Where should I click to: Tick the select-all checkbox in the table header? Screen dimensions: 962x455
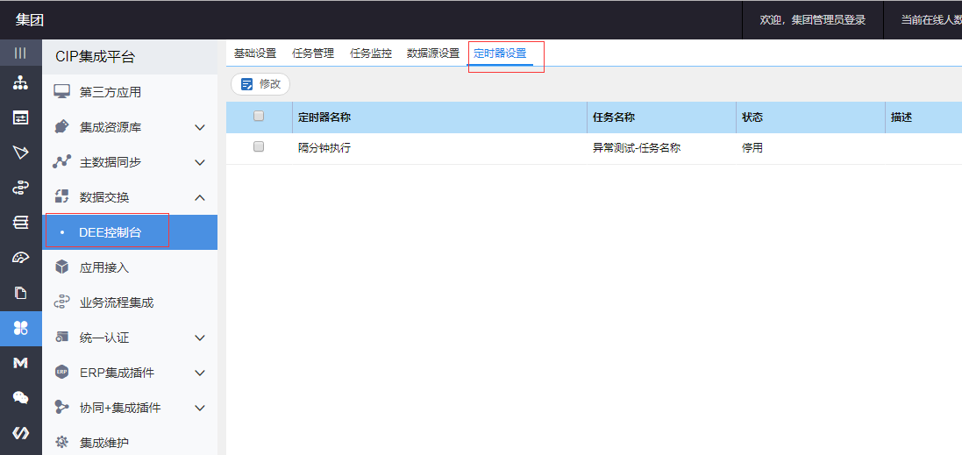coord(259,116)
